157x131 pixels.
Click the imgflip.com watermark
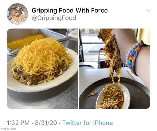8,129
